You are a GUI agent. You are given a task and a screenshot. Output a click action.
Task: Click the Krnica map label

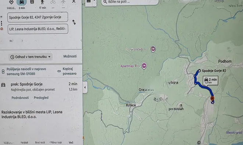click(x=131, y=105)
